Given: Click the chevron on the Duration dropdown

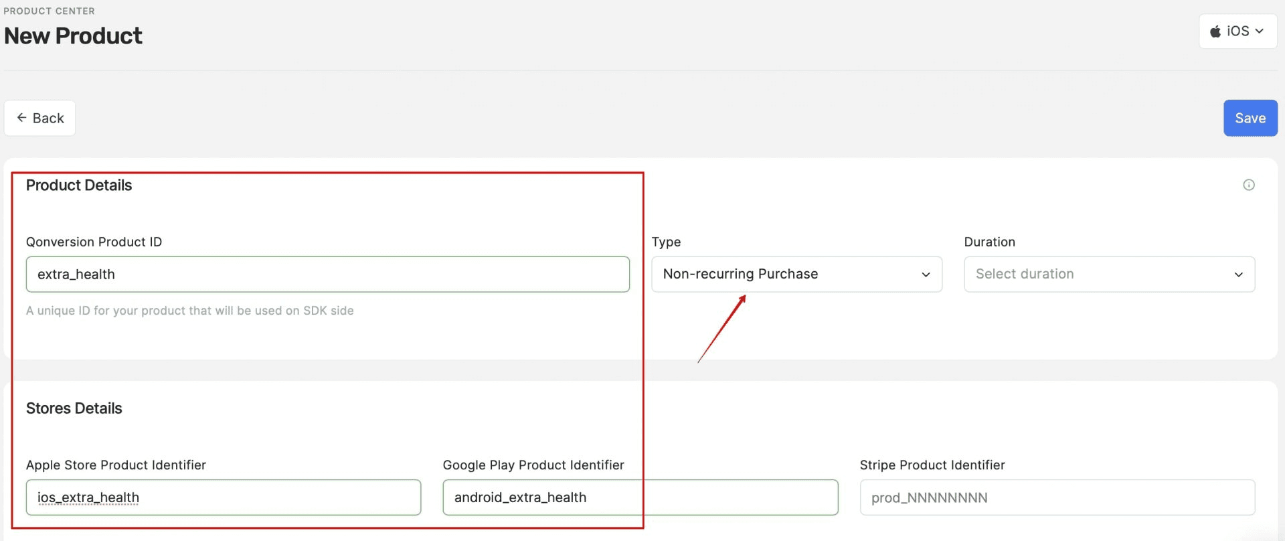Looking at the screenshot, I should coord(1238,274).
